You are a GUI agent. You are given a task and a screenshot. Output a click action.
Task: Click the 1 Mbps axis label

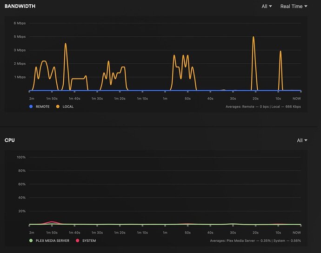[20, 77]
